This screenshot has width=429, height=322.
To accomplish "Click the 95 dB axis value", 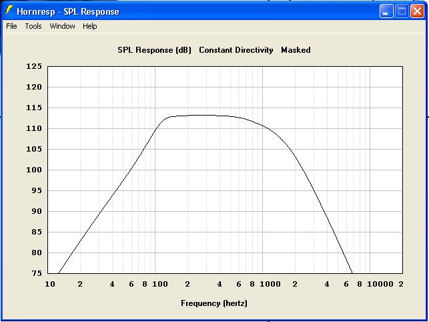I will pos(37,190).
